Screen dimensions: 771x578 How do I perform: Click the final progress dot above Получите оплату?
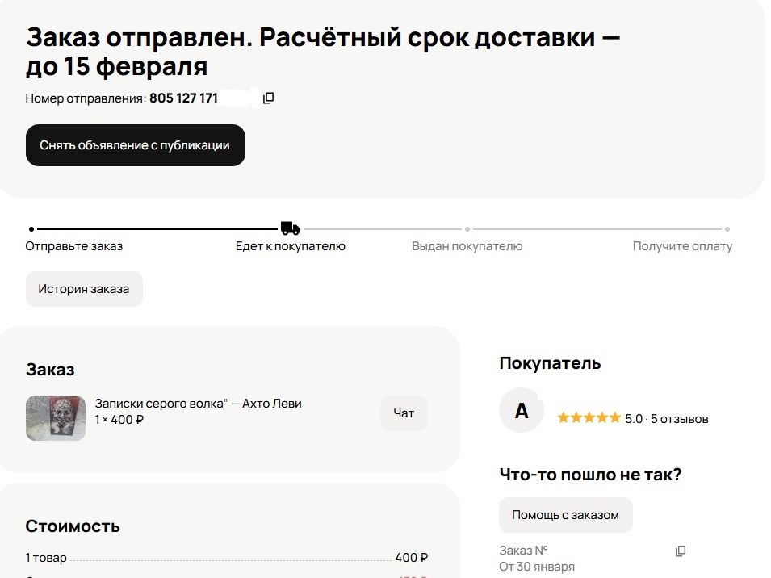coord(727,229)
